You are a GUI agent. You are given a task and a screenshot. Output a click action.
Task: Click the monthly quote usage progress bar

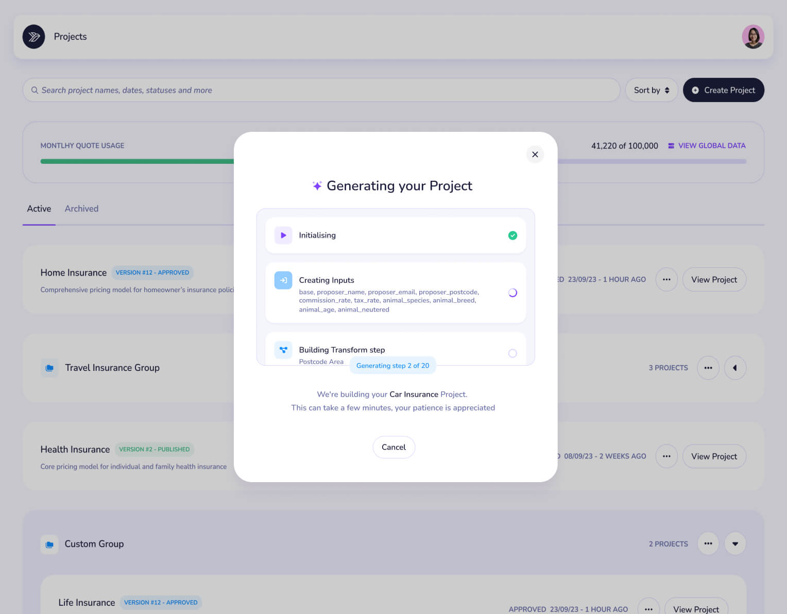(x=394, y=161)
